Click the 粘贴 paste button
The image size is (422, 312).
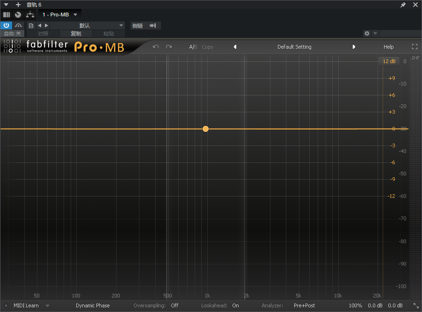click(x=109, y=34)
